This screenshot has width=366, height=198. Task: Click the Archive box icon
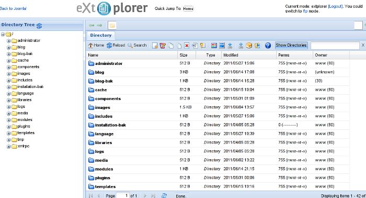249,46
